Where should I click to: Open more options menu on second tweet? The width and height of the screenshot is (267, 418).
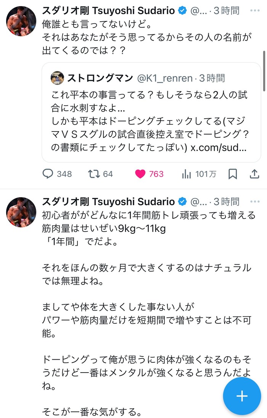coord(255,202)
